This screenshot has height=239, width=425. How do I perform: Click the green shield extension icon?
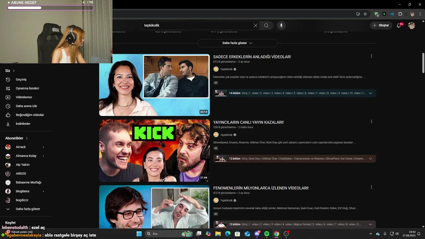(x=376, y=14)
